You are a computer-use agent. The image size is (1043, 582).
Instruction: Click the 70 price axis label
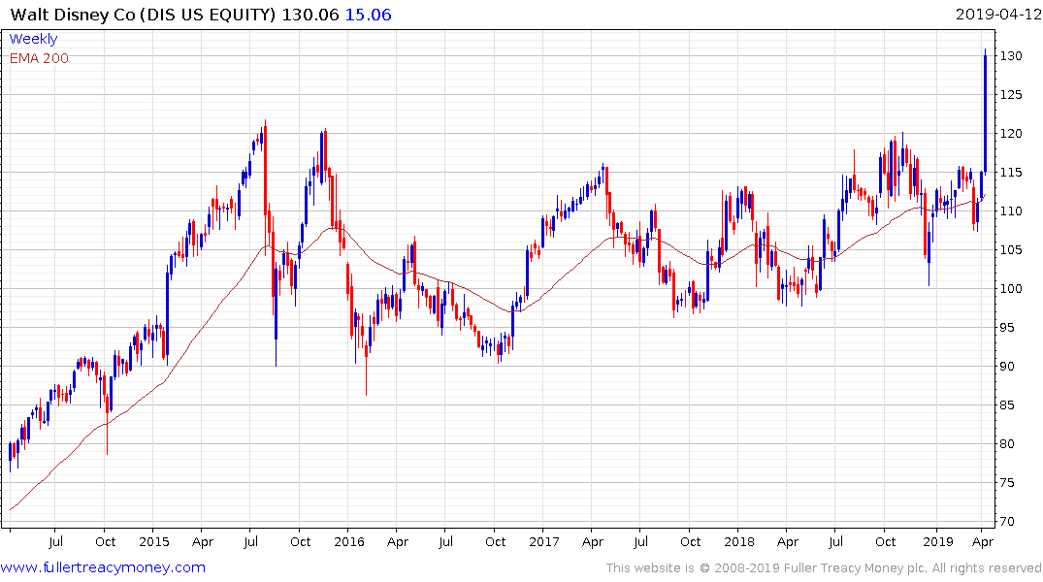click(x=1008, y=522)
